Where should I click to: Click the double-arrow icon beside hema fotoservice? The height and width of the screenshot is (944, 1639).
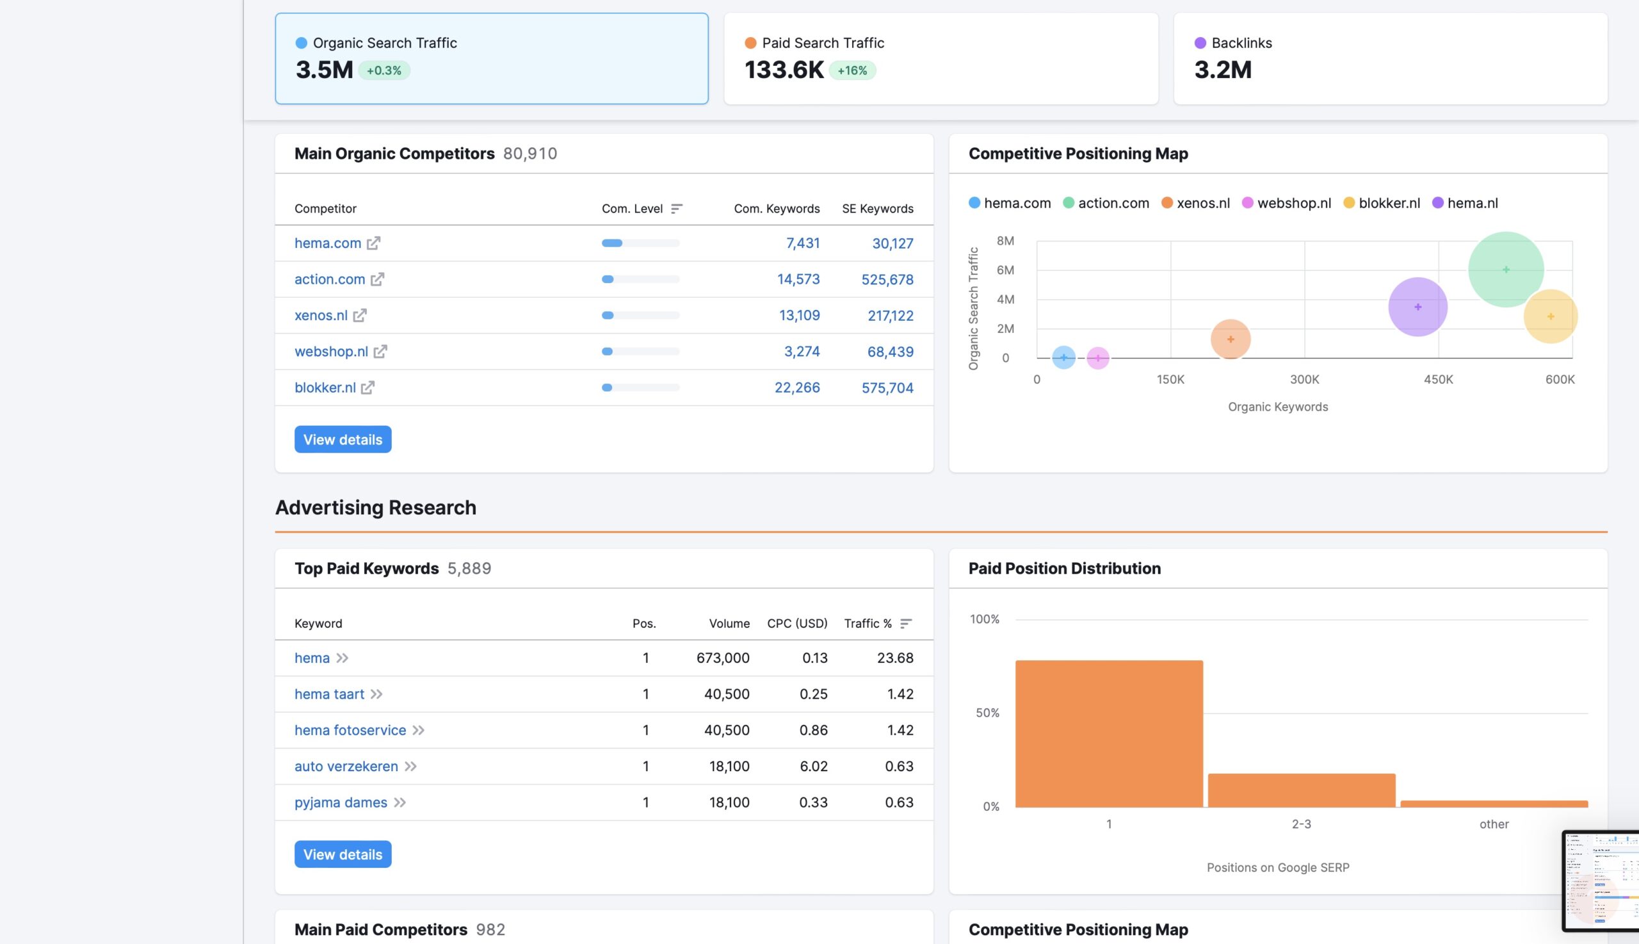[x=419, y=731]
